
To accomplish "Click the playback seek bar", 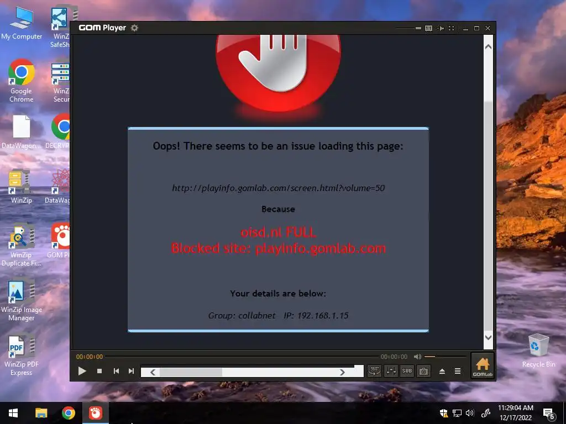I will click(242, 357).
